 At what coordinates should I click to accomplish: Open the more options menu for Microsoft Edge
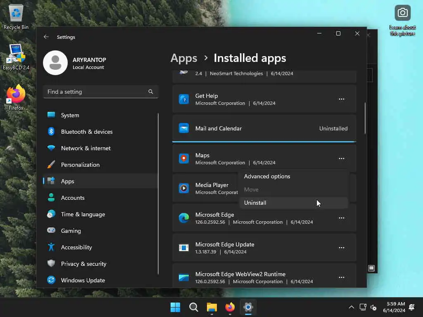pos(342,218)
